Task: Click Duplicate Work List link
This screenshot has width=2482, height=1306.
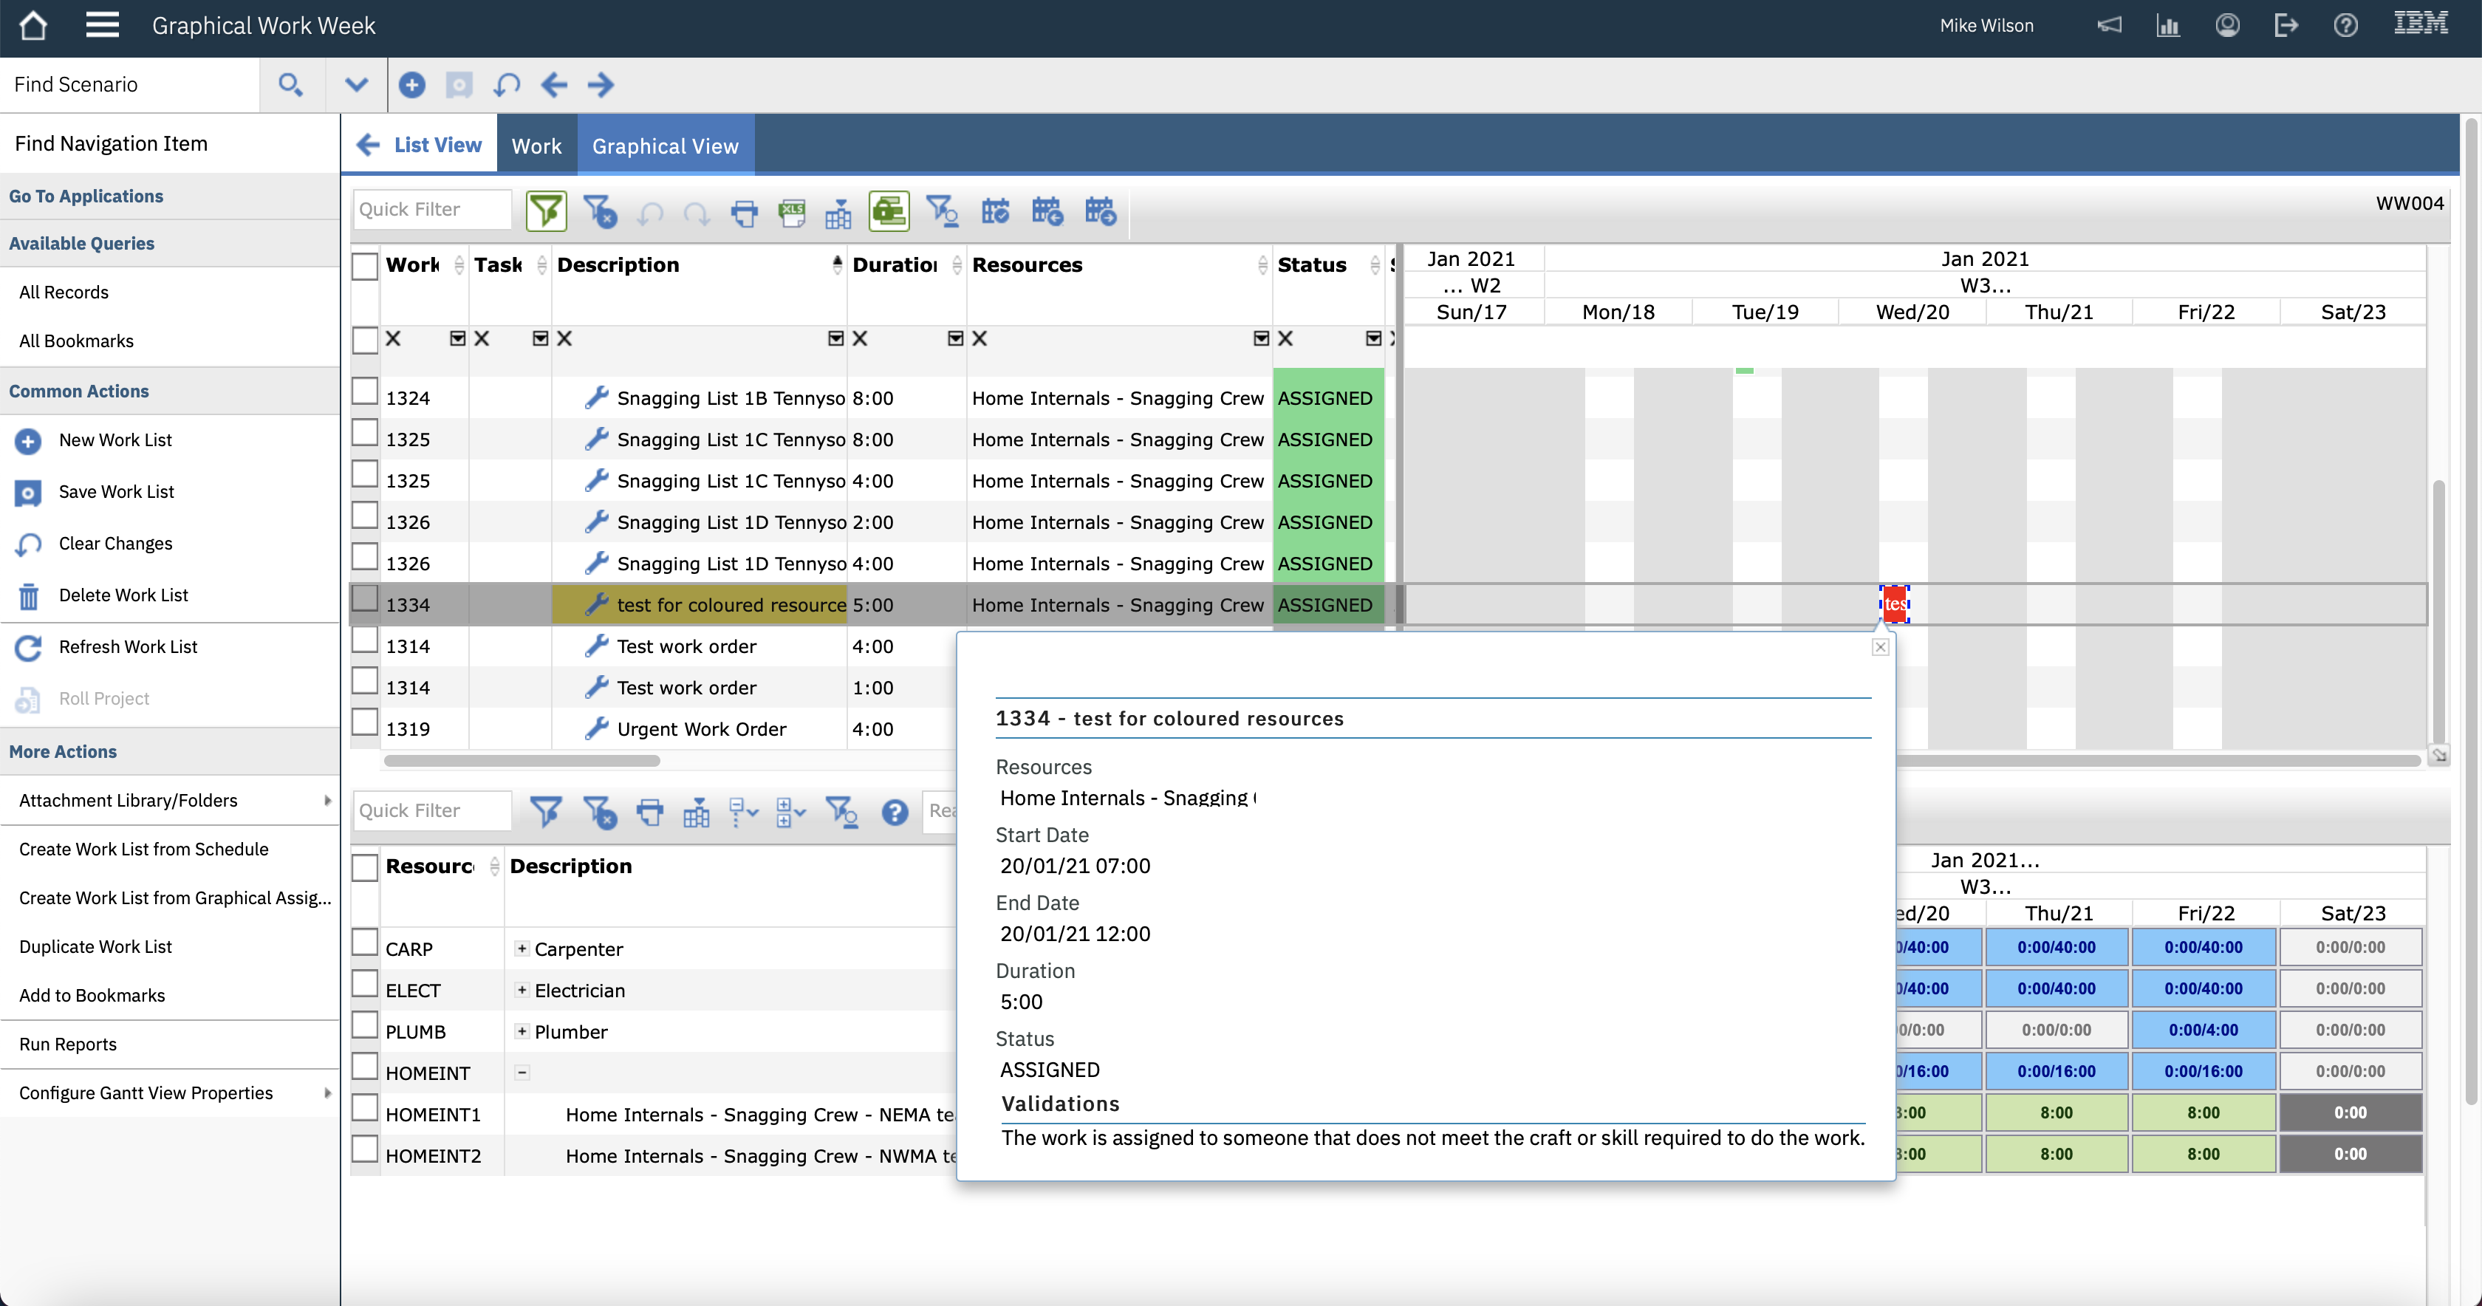Action: pyautogui.click(x=95, y=946)
